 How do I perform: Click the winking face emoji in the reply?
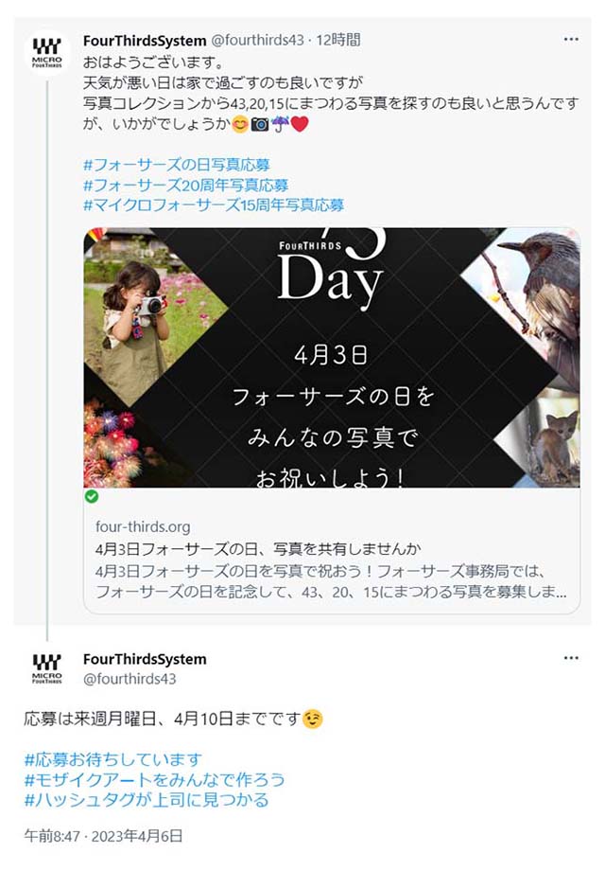(313, 719)
